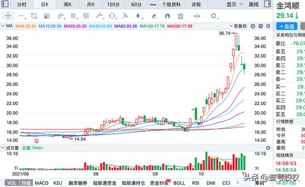Collapse the MA indicator row chevron

tap(3, 26)
